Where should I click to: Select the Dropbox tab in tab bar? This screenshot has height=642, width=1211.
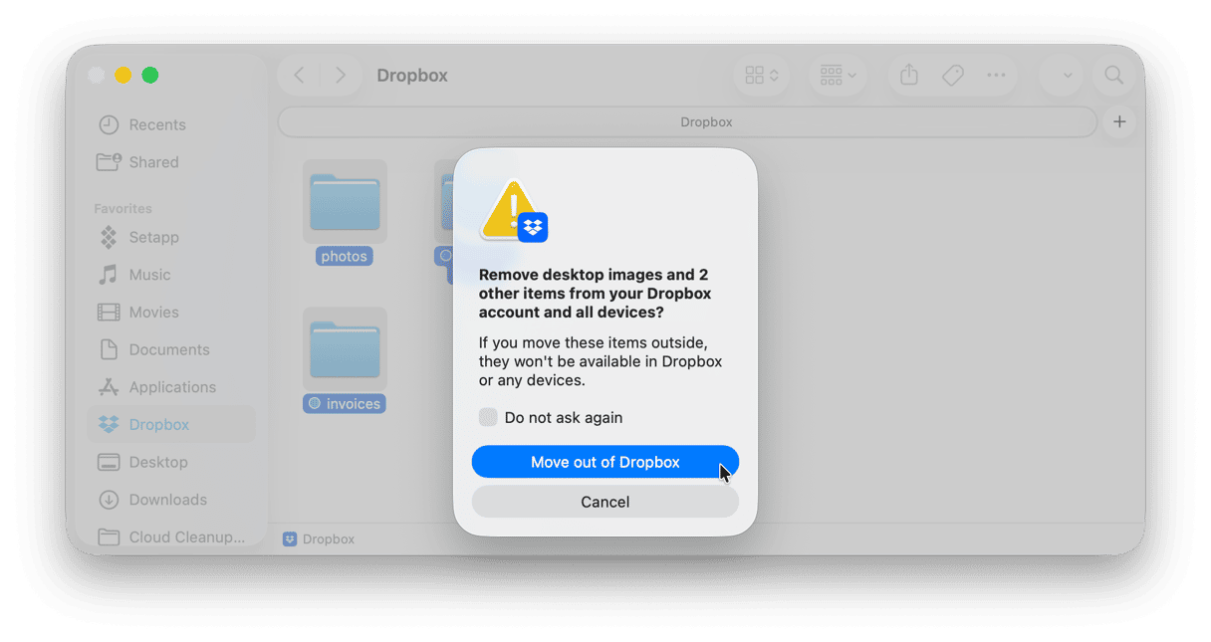(x=687, y=121)
